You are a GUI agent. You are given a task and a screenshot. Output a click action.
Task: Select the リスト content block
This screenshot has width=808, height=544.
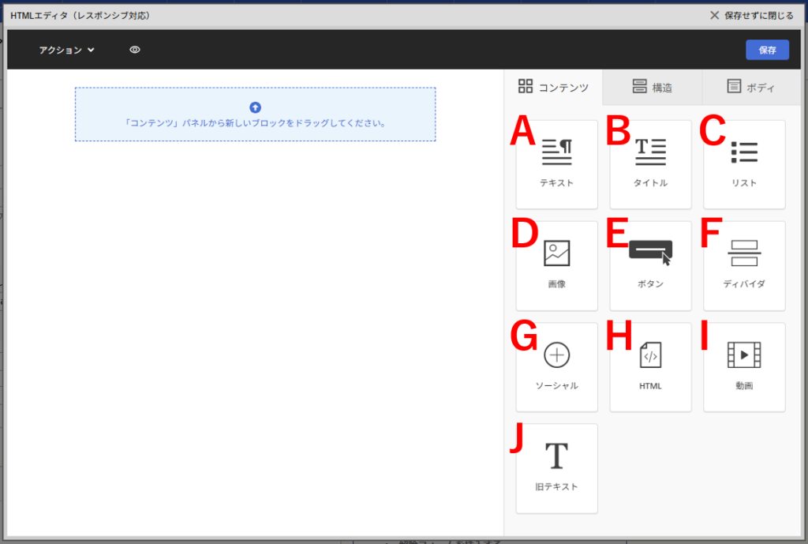coord(744,164)
